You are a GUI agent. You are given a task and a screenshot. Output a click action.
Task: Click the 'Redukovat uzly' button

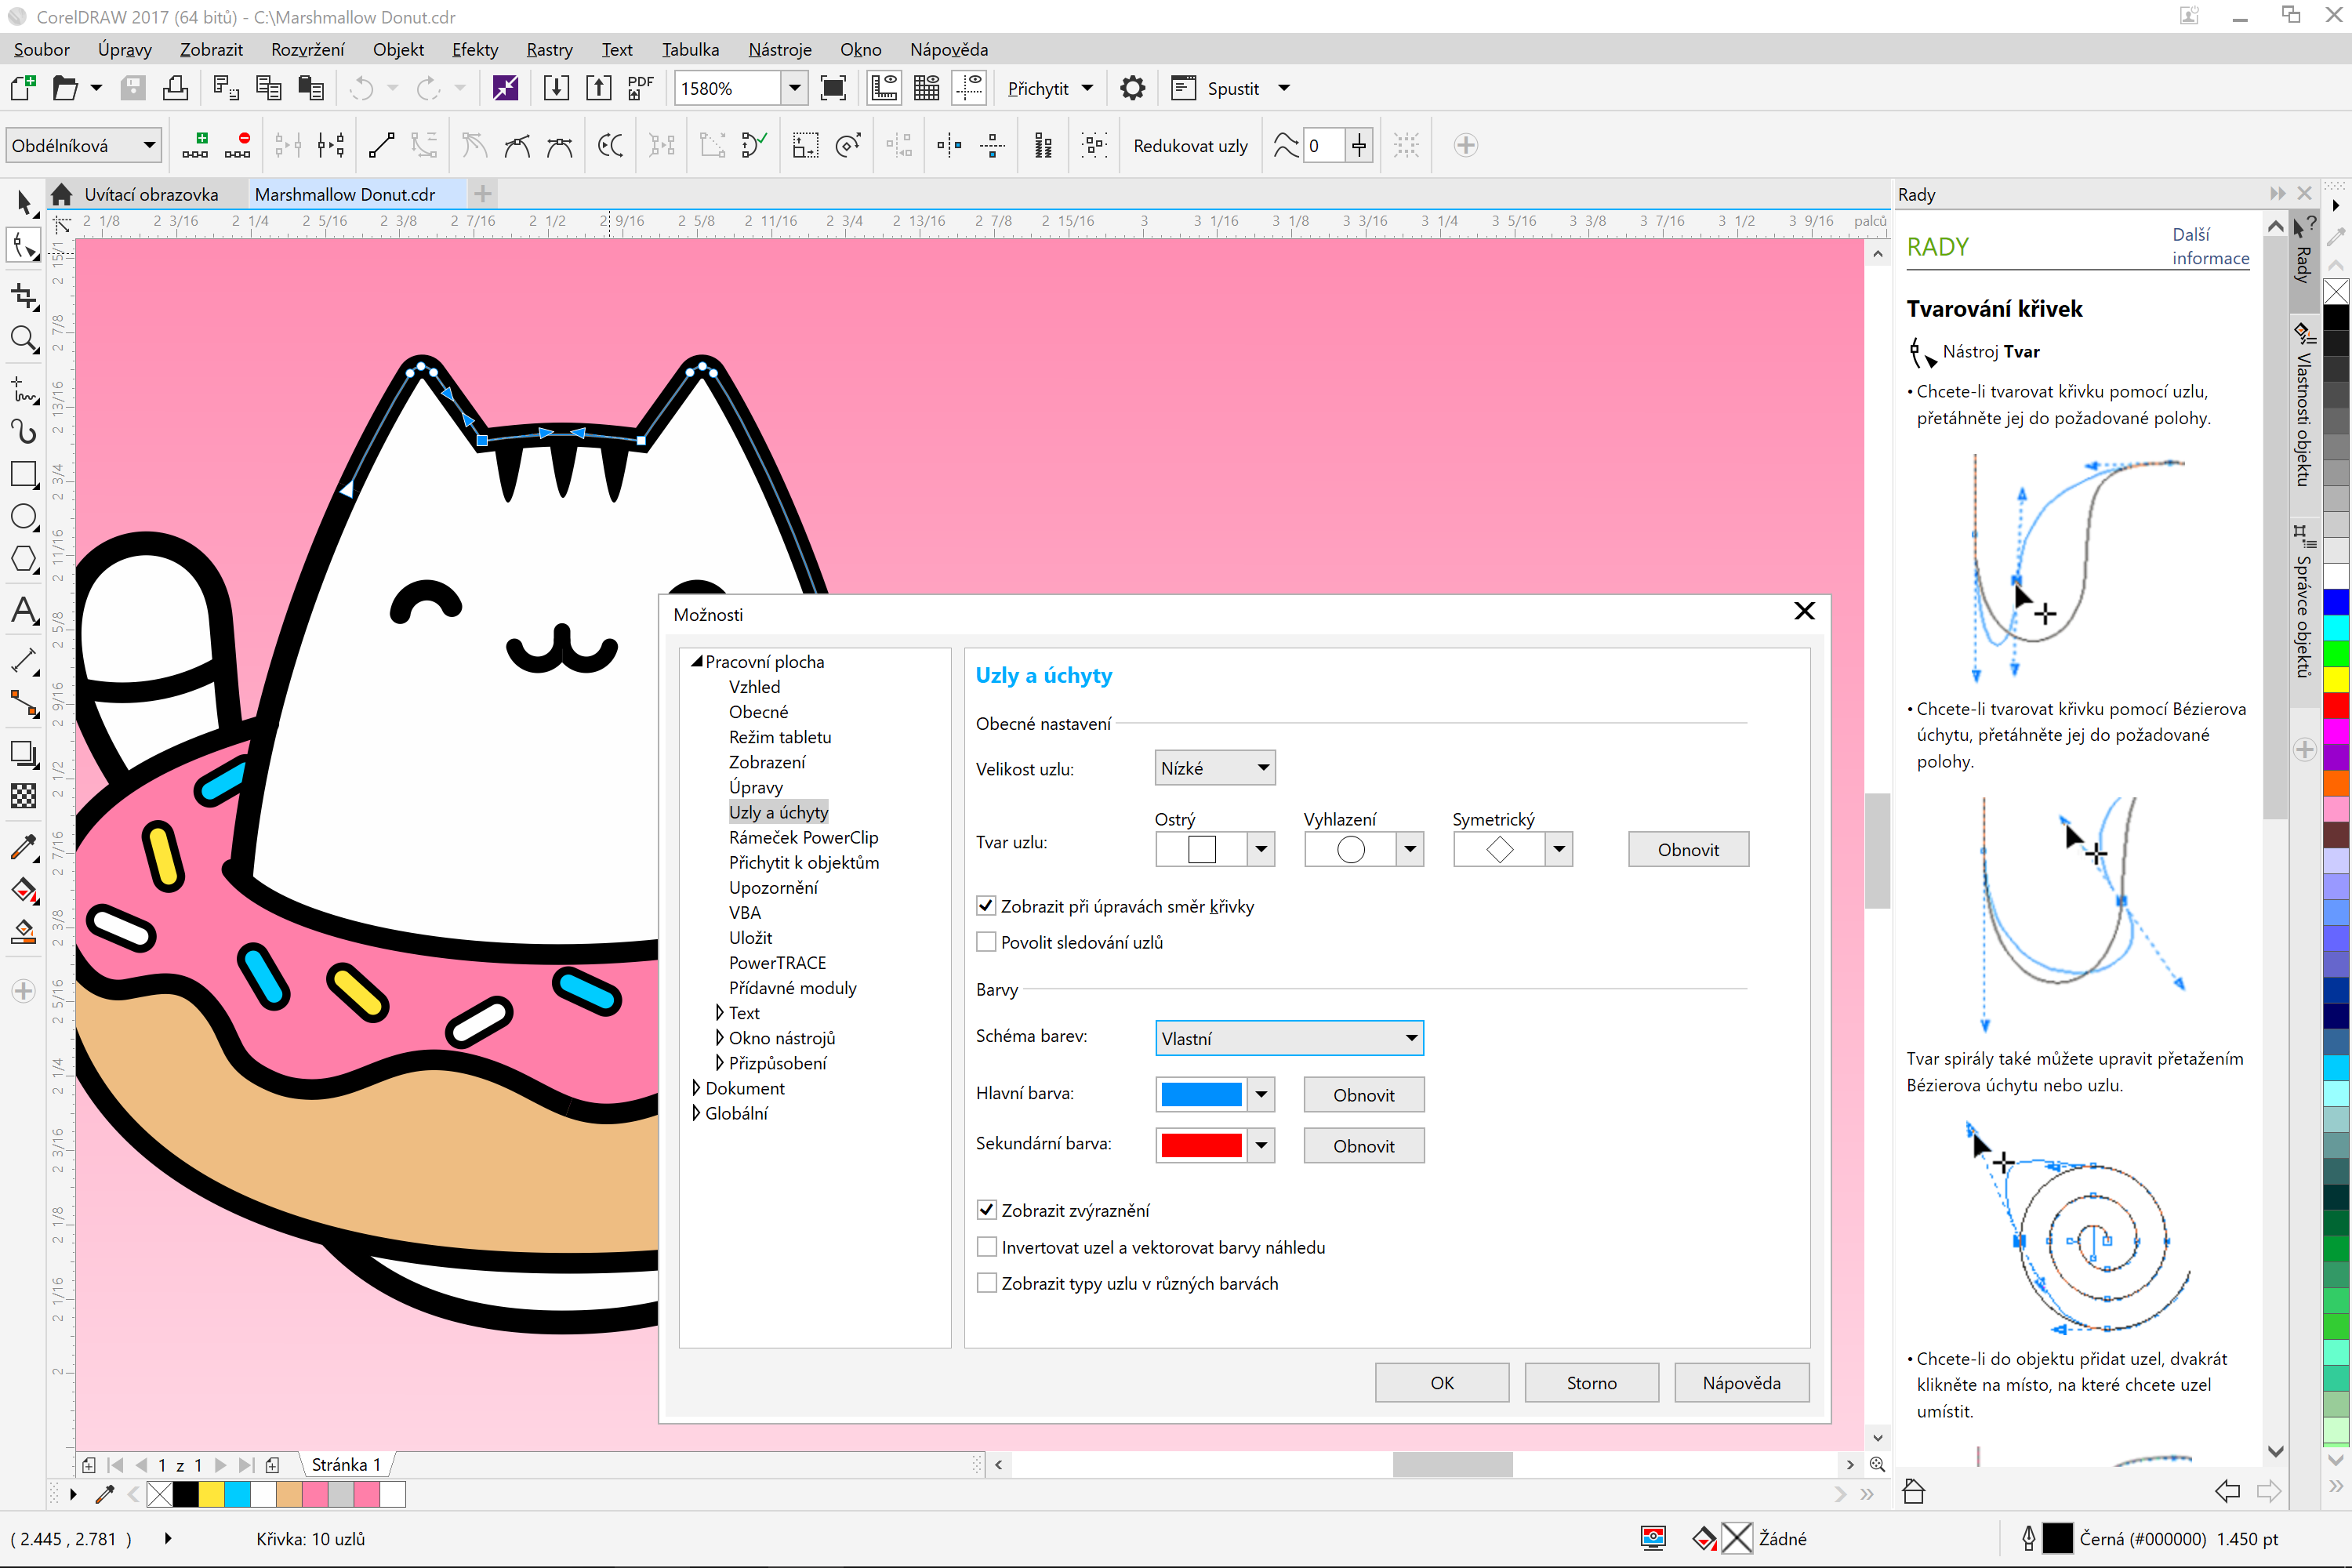1190,145
